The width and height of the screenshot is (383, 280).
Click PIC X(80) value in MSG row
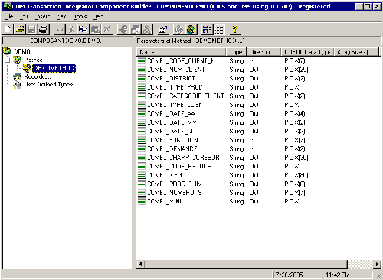tap(296, 175)
